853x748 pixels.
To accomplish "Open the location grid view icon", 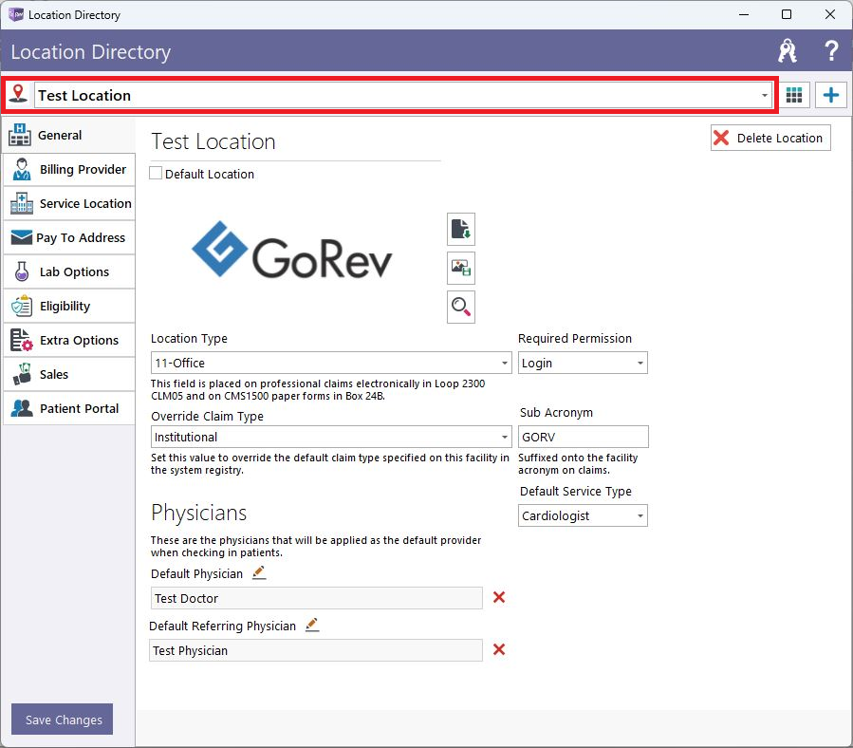I will pyautogui.click(x=794, y=95).
